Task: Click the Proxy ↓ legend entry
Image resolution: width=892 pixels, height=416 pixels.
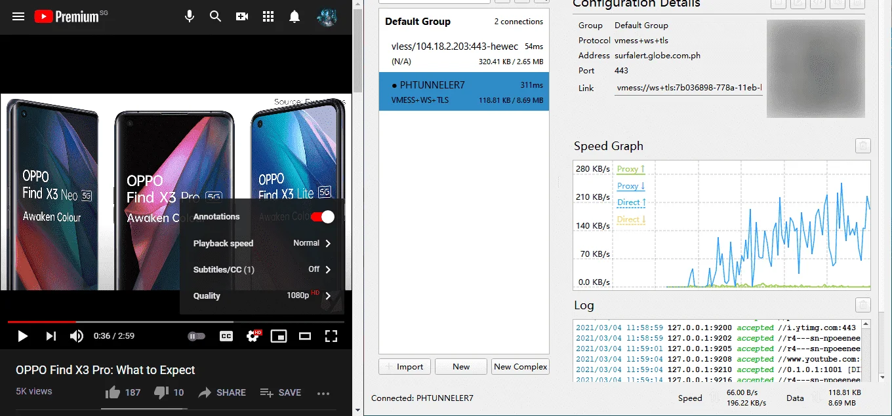Action: click(631, 186)
